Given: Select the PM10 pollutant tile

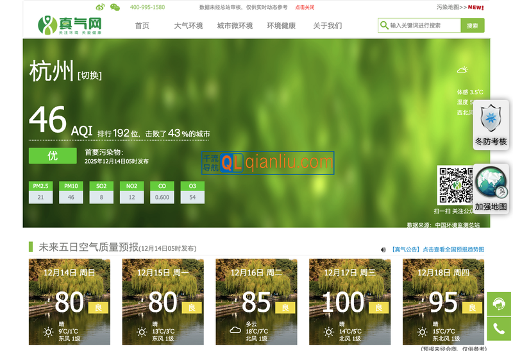Looking at the screenshot, I should (x=71, y=192).
